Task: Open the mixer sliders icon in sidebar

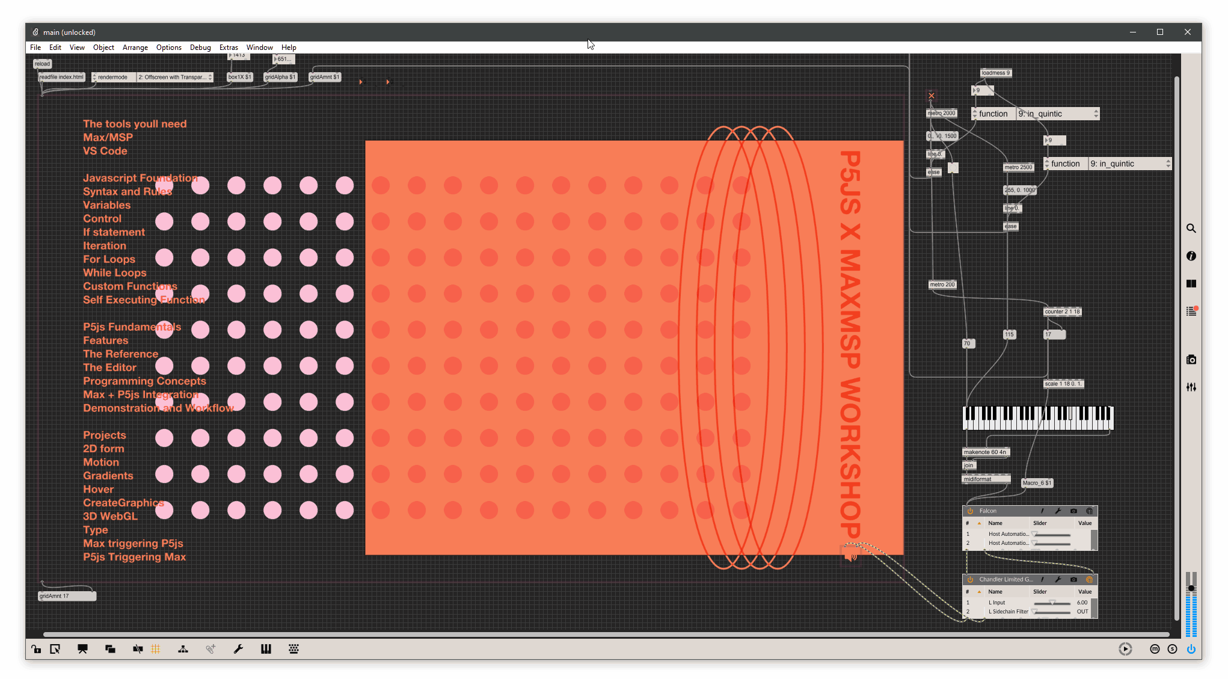Action: pyautogui.click(x=1191, y=387)
